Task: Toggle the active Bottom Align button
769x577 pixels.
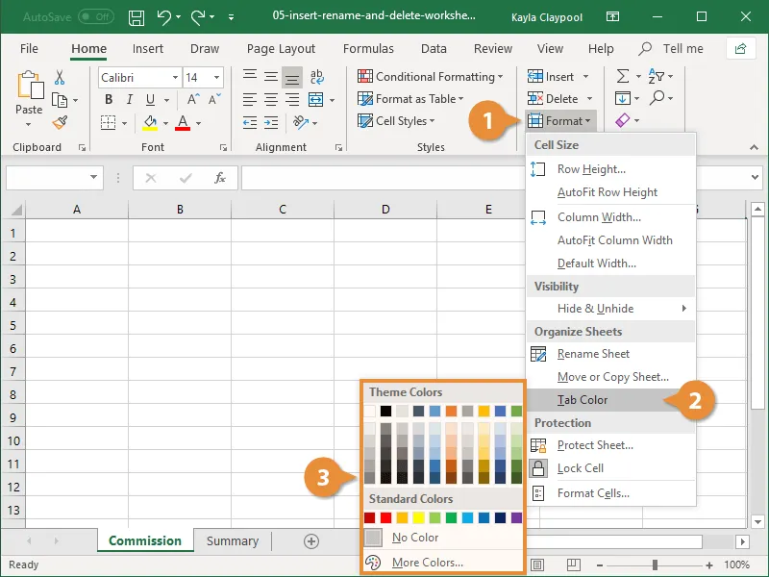Action: (292, 77)
